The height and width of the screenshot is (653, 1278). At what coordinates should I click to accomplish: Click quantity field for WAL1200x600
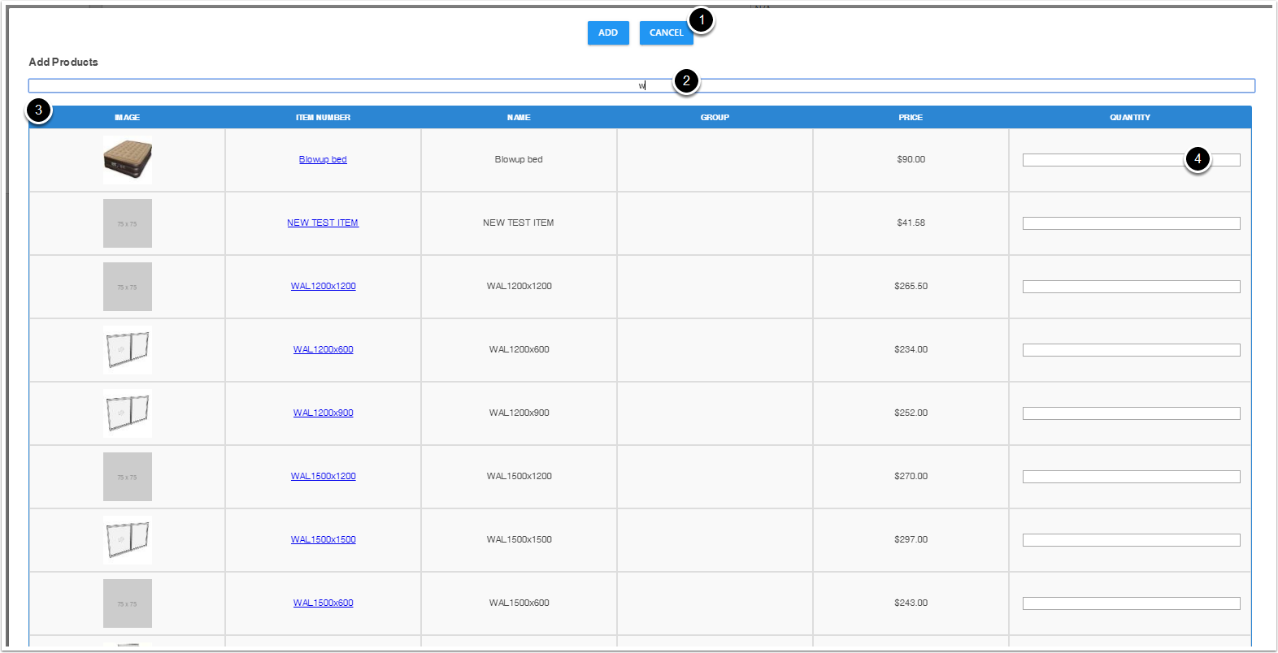[1131, 350]
